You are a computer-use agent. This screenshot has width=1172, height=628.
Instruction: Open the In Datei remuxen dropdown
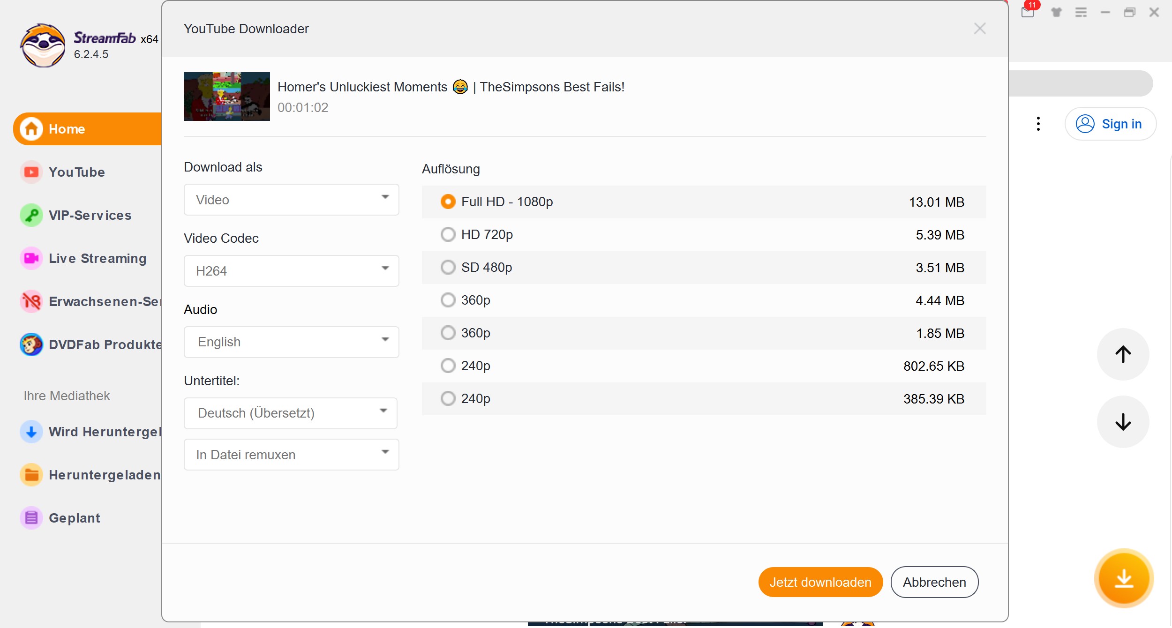pyautogui.click(x=291, y=455)
